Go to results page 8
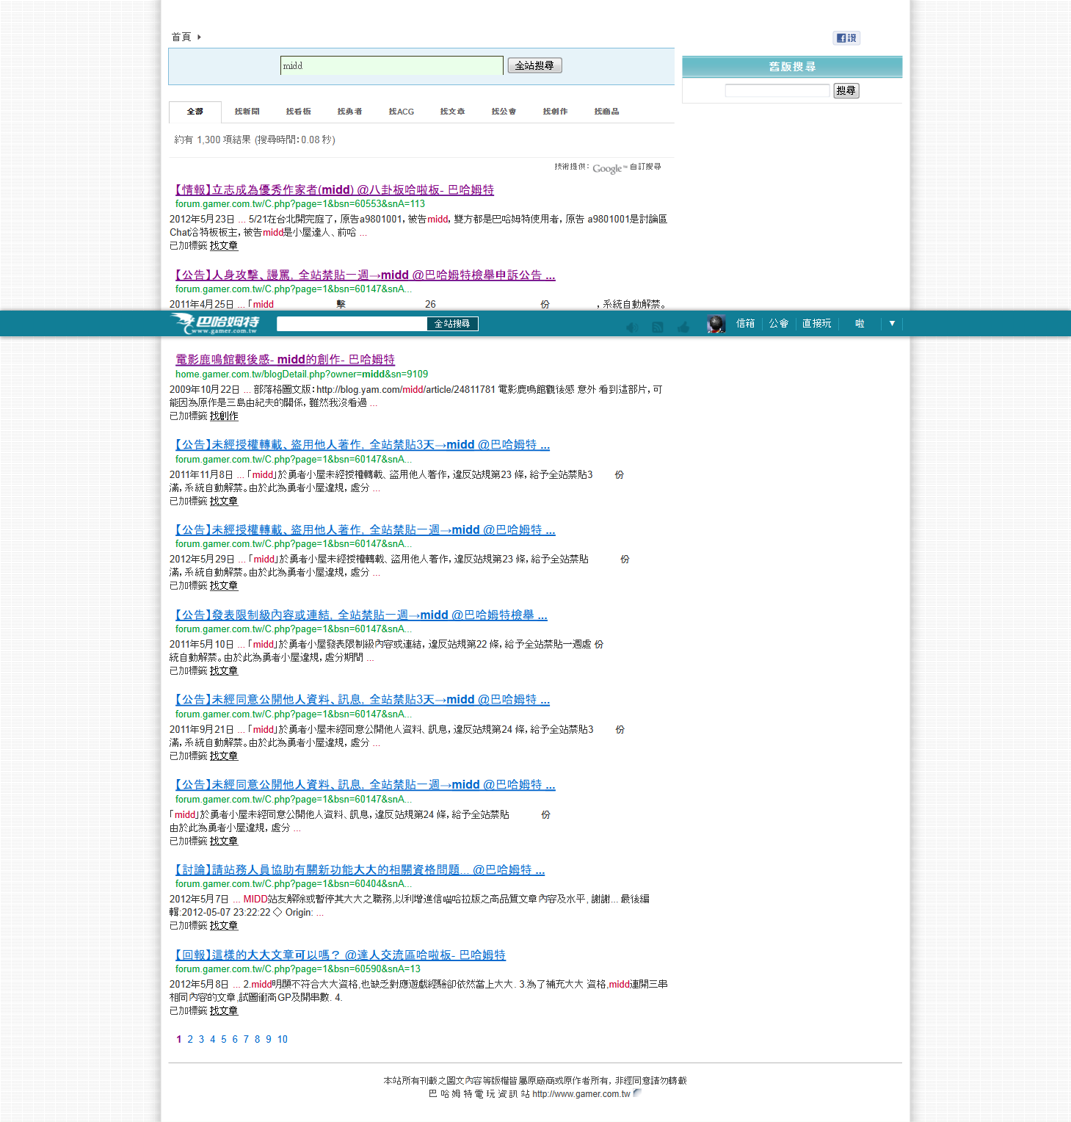 [257, 1039]
